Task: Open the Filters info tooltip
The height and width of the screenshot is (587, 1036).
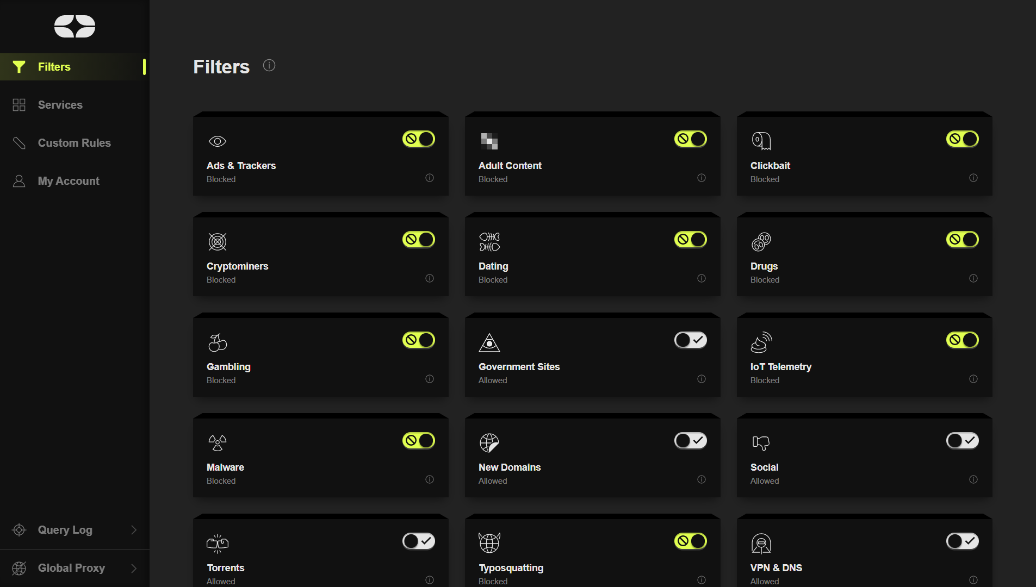Action: 269,65
